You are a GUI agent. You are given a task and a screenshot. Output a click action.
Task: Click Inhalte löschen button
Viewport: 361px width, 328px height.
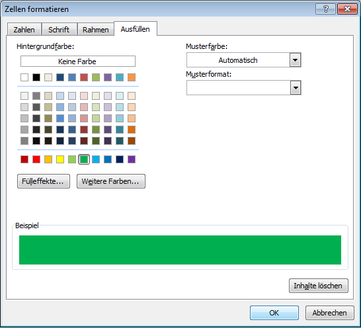(319, 286)
